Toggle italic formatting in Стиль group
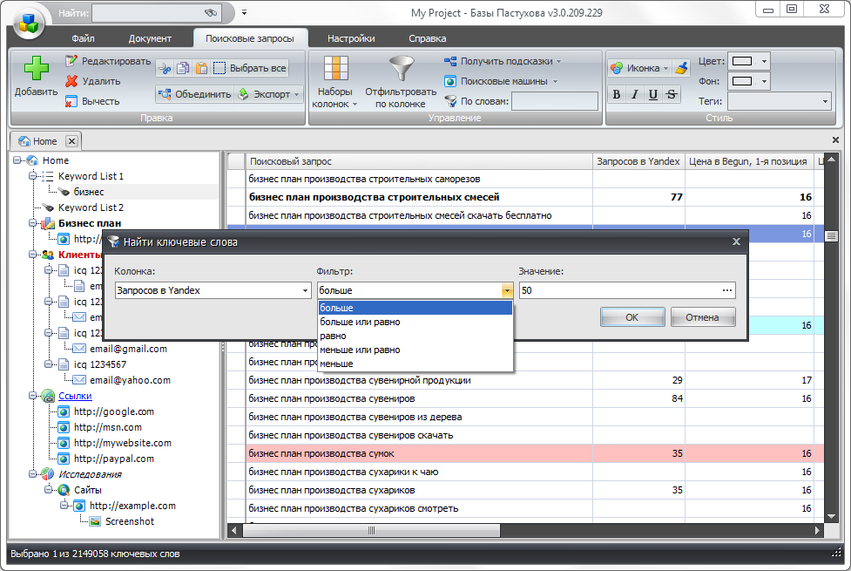Screen dimensions: 851x571 [x=635, y=95]
